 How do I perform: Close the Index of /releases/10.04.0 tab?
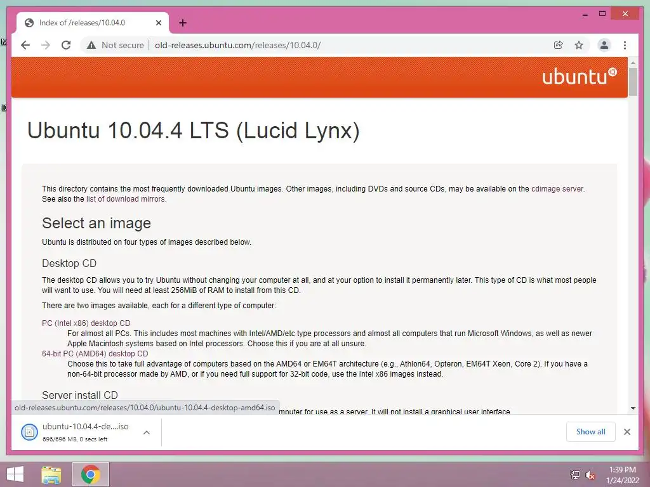158,23
